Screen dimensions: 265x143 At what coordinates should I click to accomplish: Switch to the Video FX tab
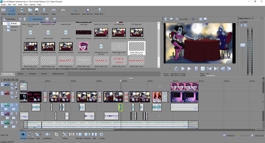pos(44,74)
